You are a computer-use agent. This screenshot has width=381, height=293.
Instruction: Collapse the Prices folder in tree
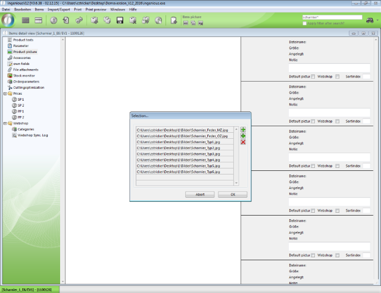click(4, 93)
